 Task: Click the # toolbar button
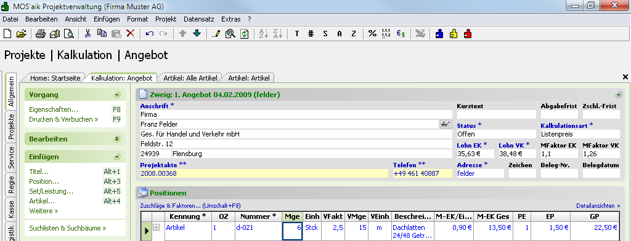click(311, 34)
